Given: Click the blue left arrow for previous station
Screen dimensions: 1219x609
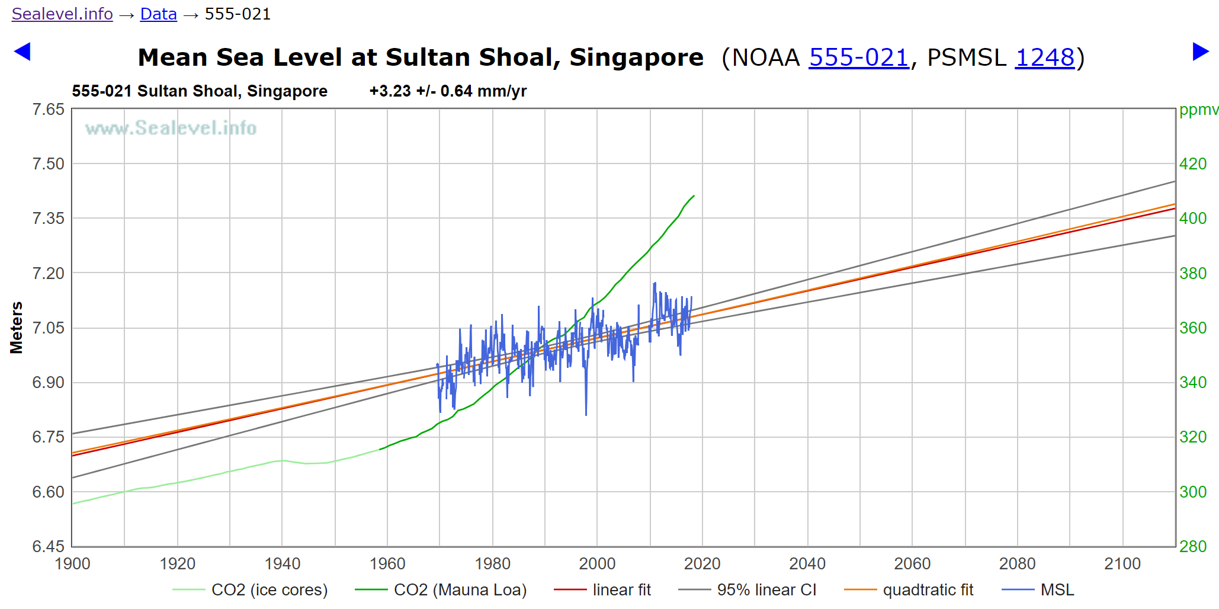Looking at the screenshot, I should 22,52.
